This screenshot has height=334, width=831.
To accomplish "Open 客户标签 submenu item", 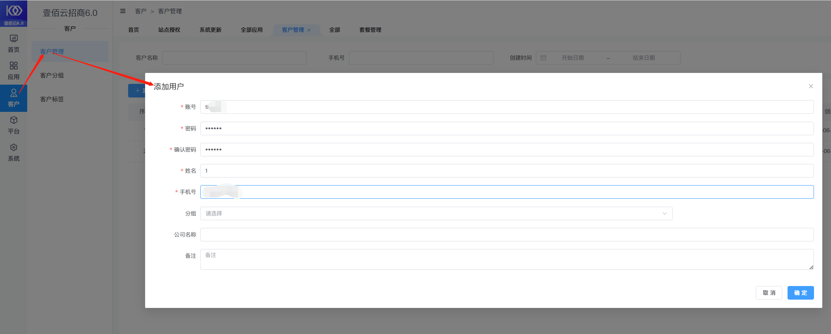I will coord(70,99).
